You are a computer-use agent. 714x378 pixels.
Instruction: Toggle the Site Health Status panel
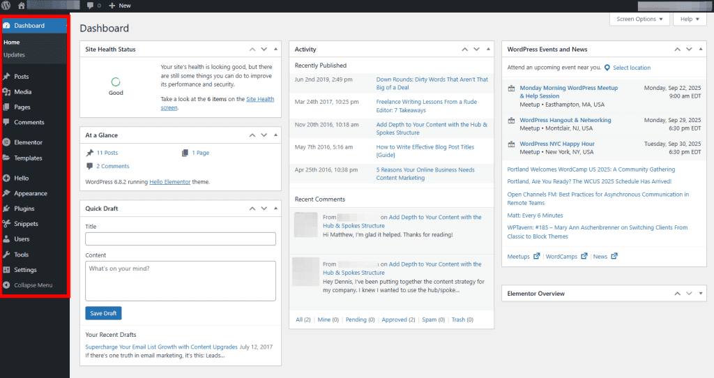point(275,50)
